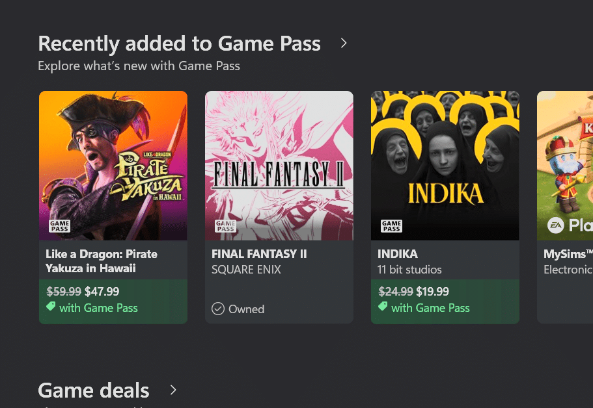
Task: Click the $19.99 INDIKA discounted price
Action: pyautogui.click(x=432, y=292)
